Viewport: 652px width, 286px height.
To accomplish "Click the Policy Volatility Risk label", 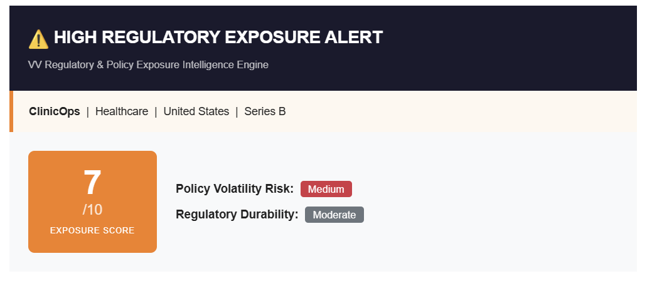I will 235,188.
